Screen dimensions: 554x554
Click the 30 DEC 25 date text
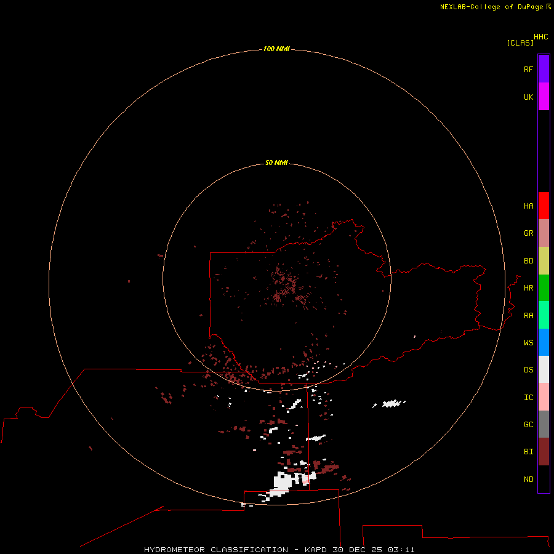(357, 550)
